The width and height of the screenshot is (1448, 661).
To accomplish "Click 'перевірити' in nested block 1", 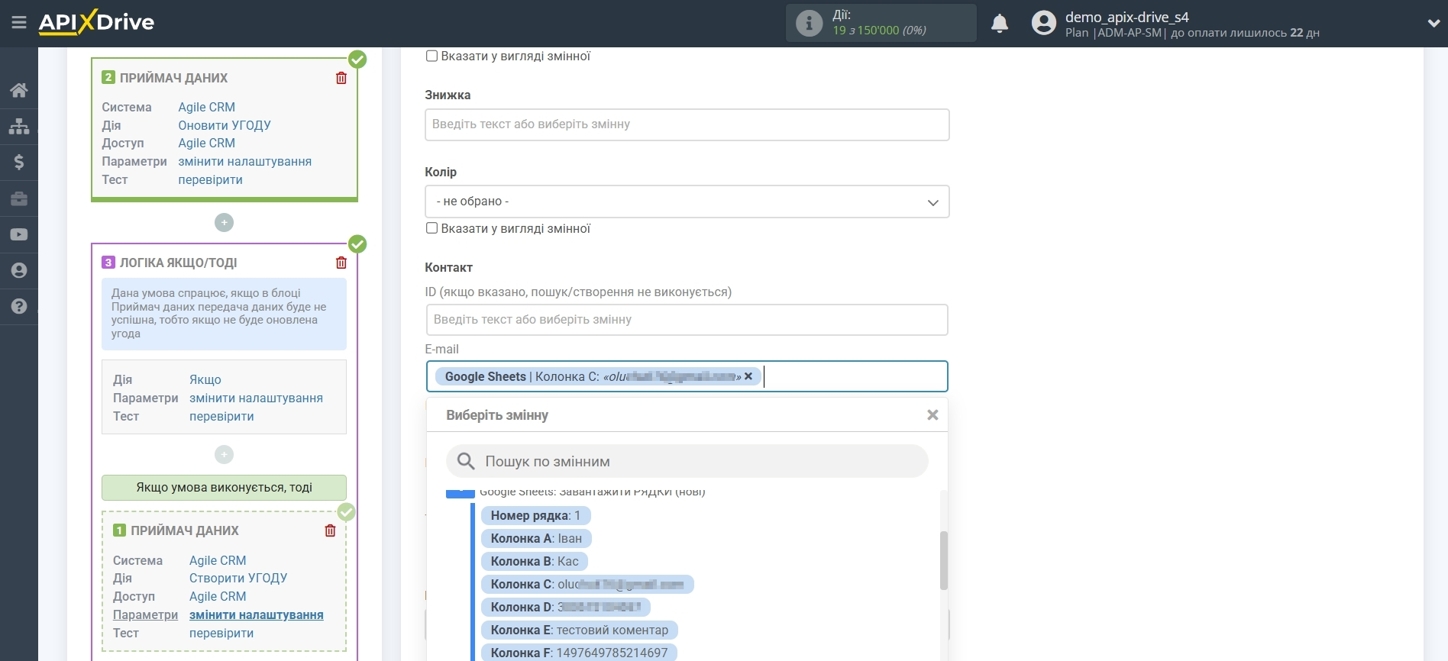I will pyautogui.click(x=221, y=633).
